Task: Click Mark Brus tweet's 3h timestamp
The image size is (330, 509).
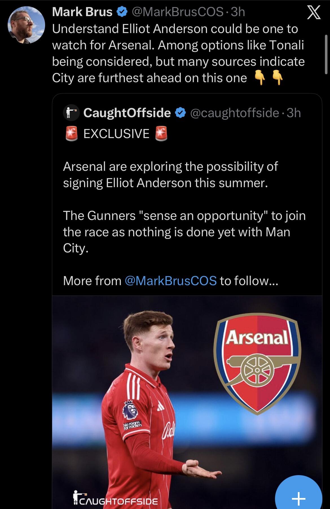Action: (x=238, y=12)
